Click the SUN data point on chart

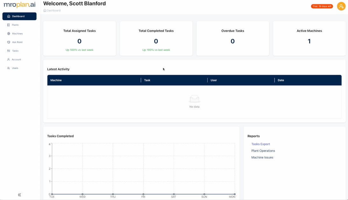[204, 194]
